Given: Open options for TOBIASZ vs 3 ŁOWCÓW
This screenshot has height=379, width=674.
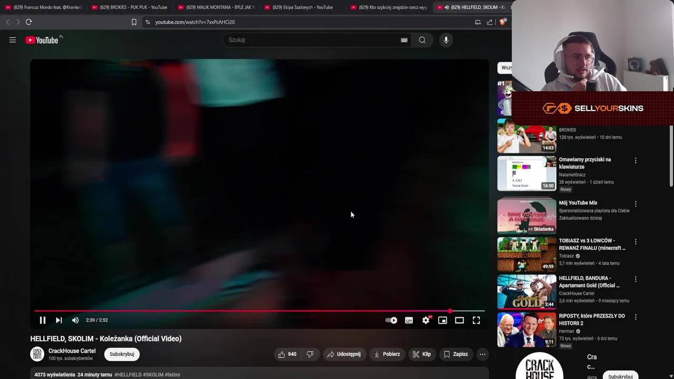Looking at the screenshot, I should pos(636,242).
